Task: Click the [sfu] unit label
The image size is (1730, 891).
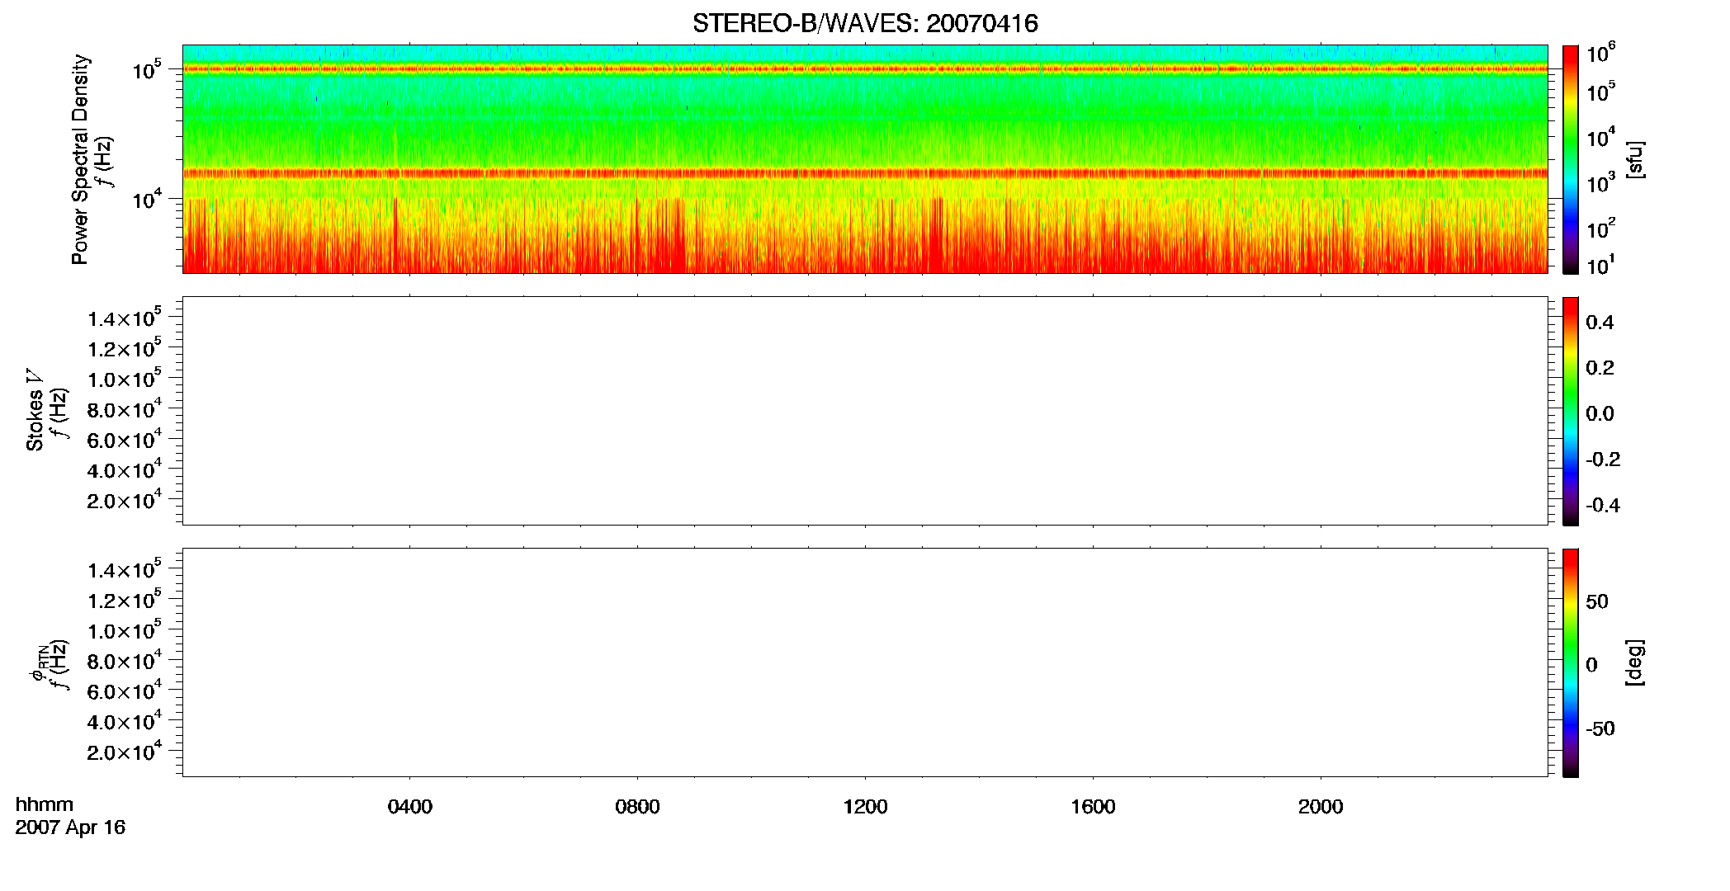Action: click(1635, 159)
